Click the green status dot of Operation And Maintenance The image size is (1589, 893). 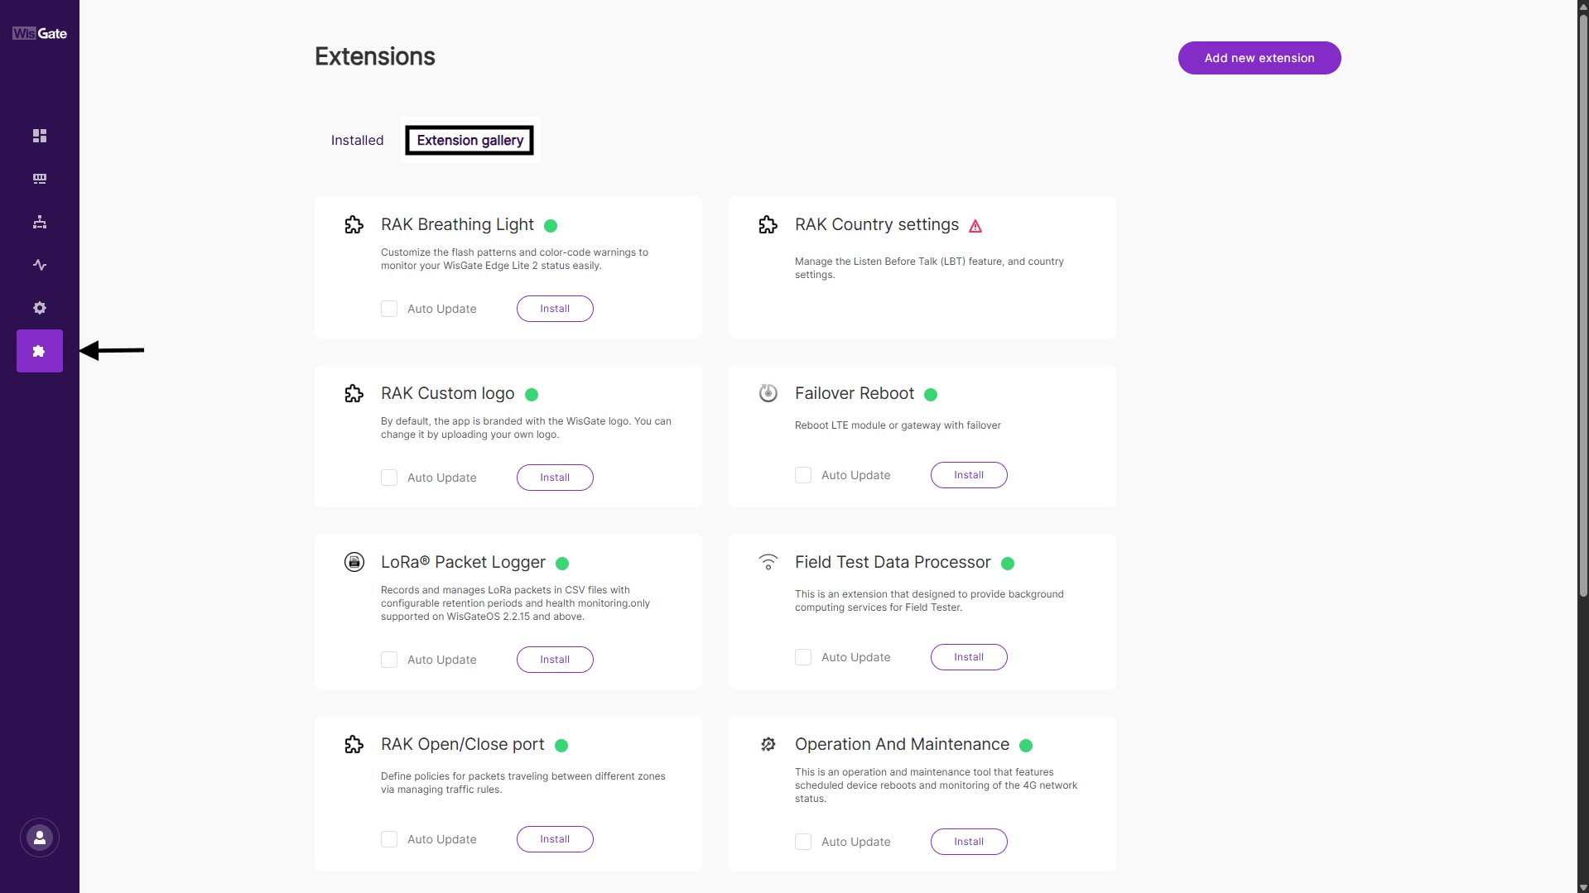tap(1026, 746)
